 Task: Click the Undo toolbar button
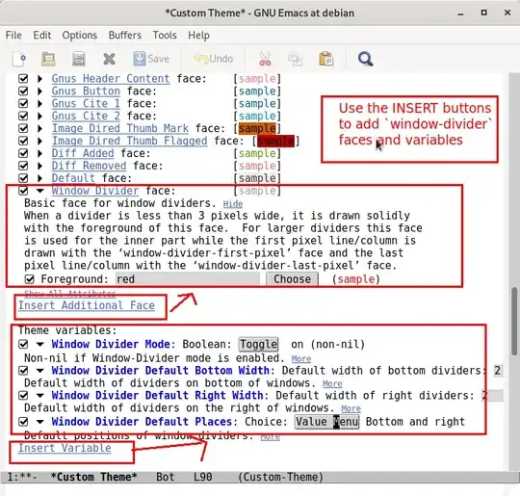pos(213,59)
